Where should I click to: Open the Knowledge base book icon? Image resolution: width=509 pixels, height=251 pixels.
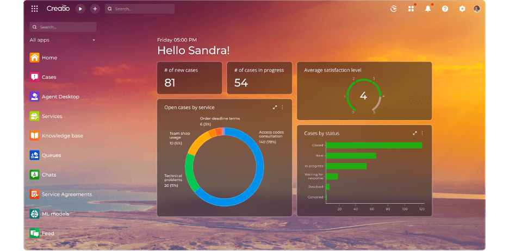tap(34, 136)
